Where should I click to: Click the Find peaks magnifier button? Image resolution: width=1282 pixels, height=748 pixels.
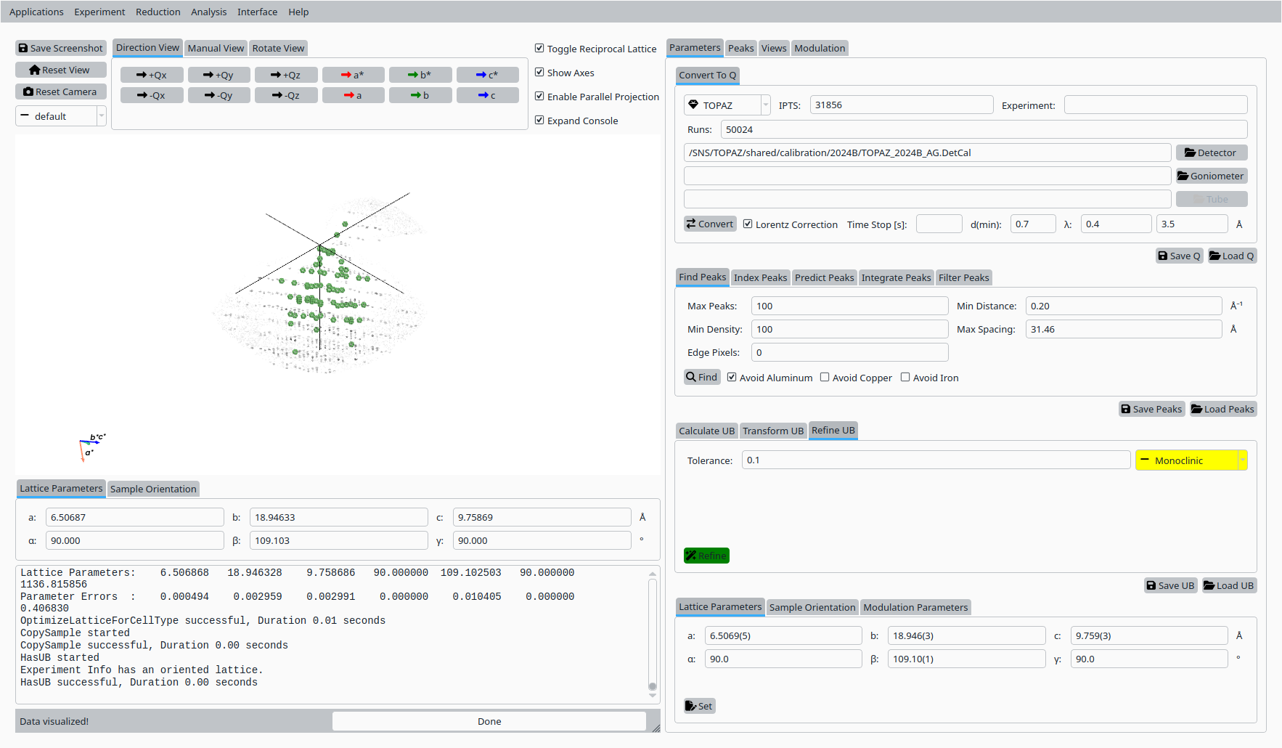702,377
